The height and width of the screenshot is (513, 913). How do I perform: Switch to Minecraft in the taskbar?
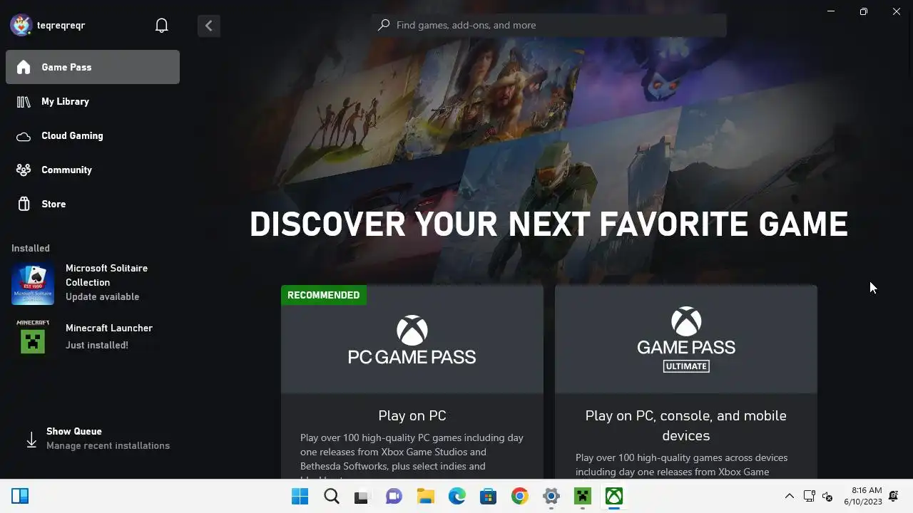(x=583, y=497)
